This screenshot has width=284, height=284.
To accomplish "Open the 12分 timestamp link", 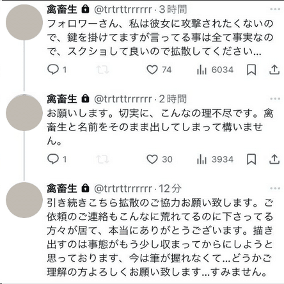I will (170, 189).
